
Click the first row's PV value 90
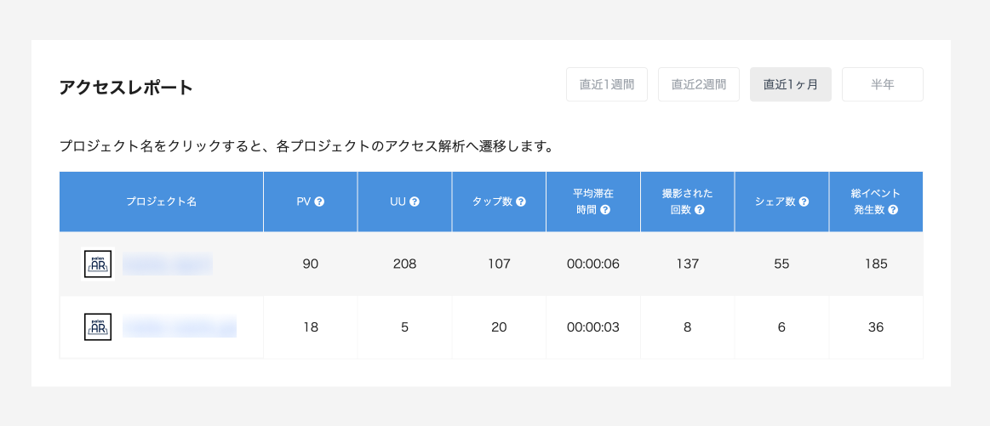pos(311,264)
